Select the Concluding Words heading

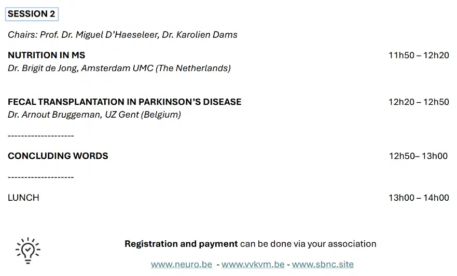[58, 156]
